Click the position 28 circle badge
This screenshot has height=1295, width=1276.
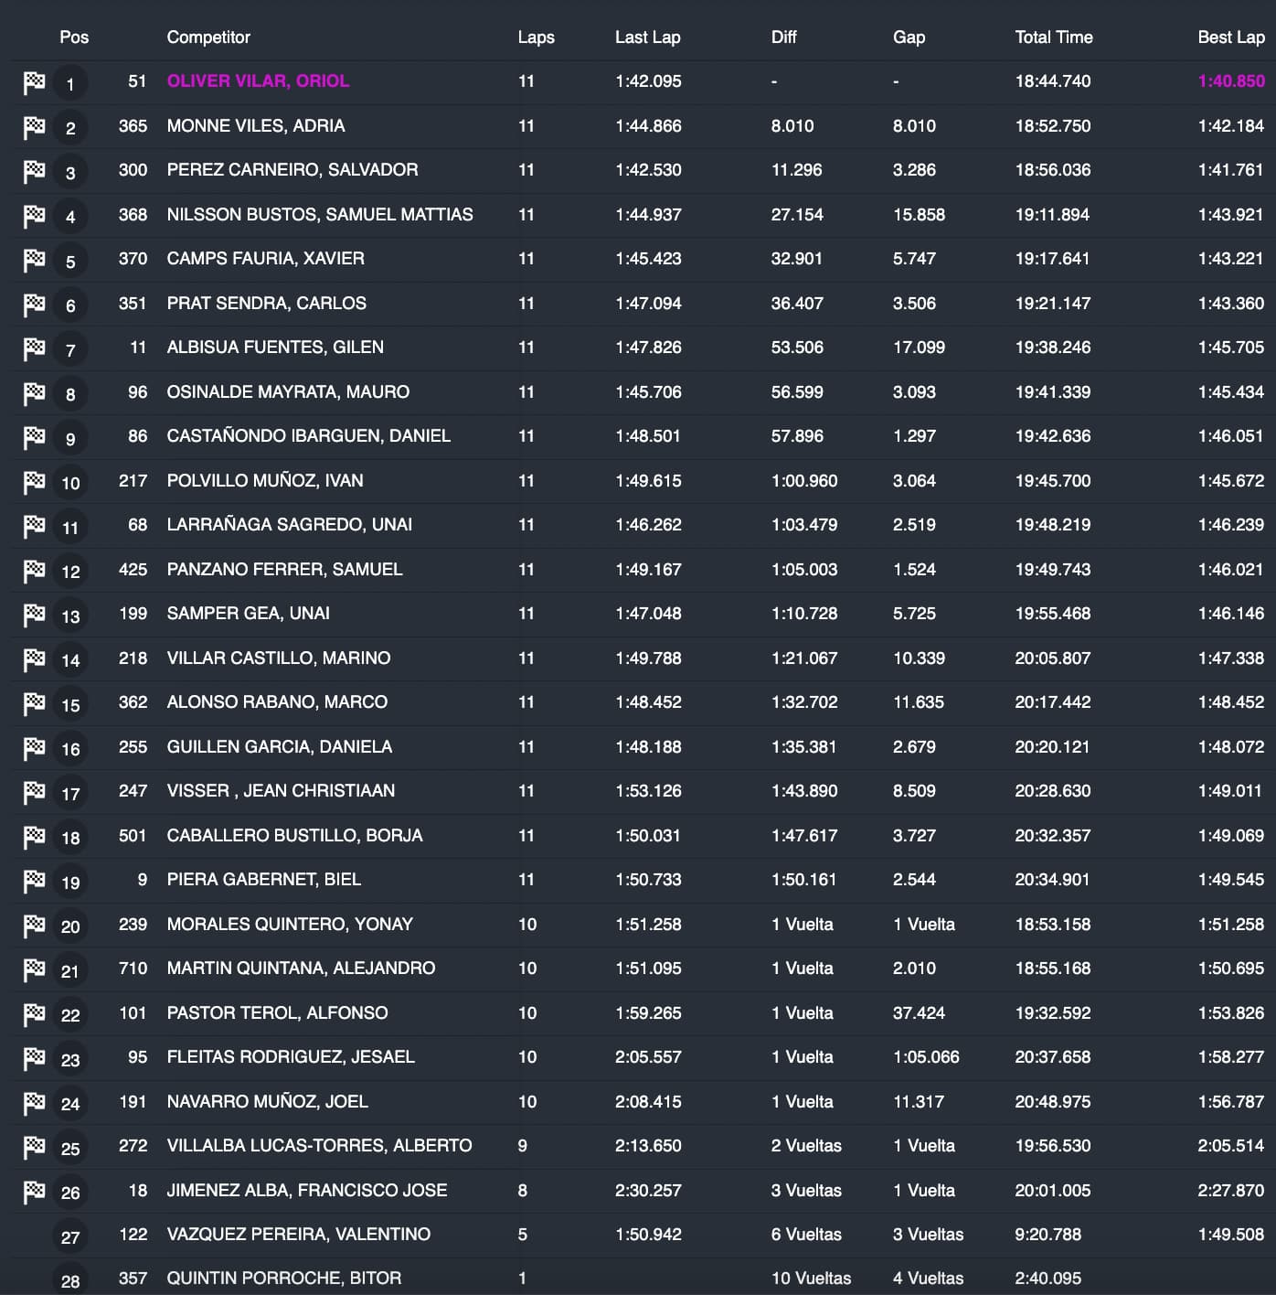(x=70, y=1280)
